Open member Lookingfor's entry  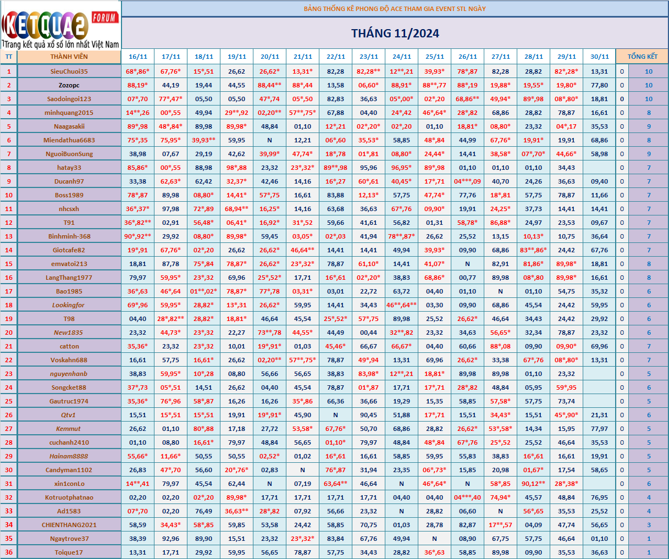(69, 305)
